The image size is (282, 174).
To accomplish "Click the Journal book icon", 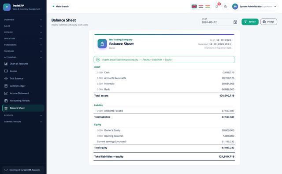I will [6, 71].
